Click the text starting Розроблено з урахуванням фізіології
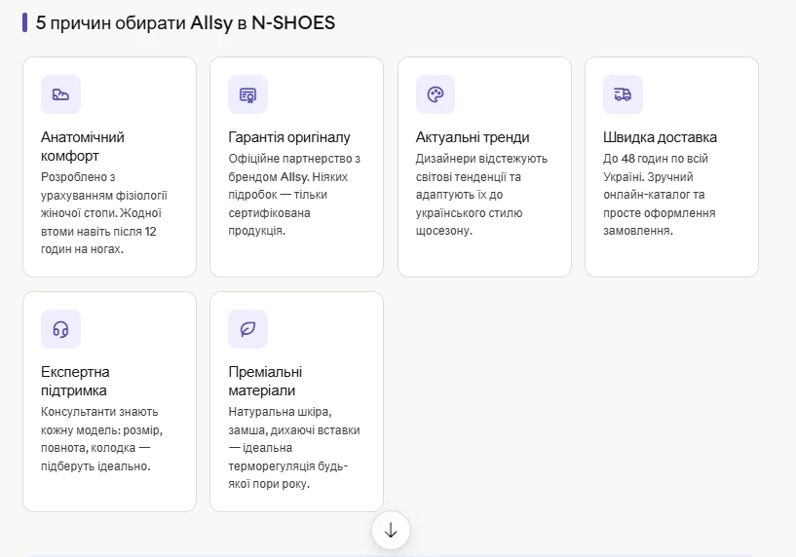This screenshot has width=796, height=557. [x=104, y=213]
